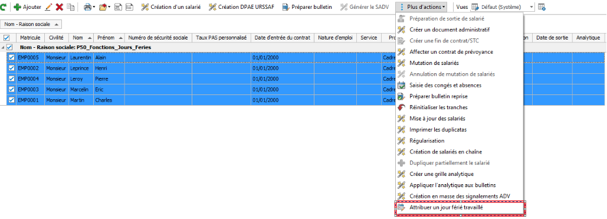The height and width of the screenshot is (219, 607).
Task: Click the red X delete icon
Action: pos(59,7)
